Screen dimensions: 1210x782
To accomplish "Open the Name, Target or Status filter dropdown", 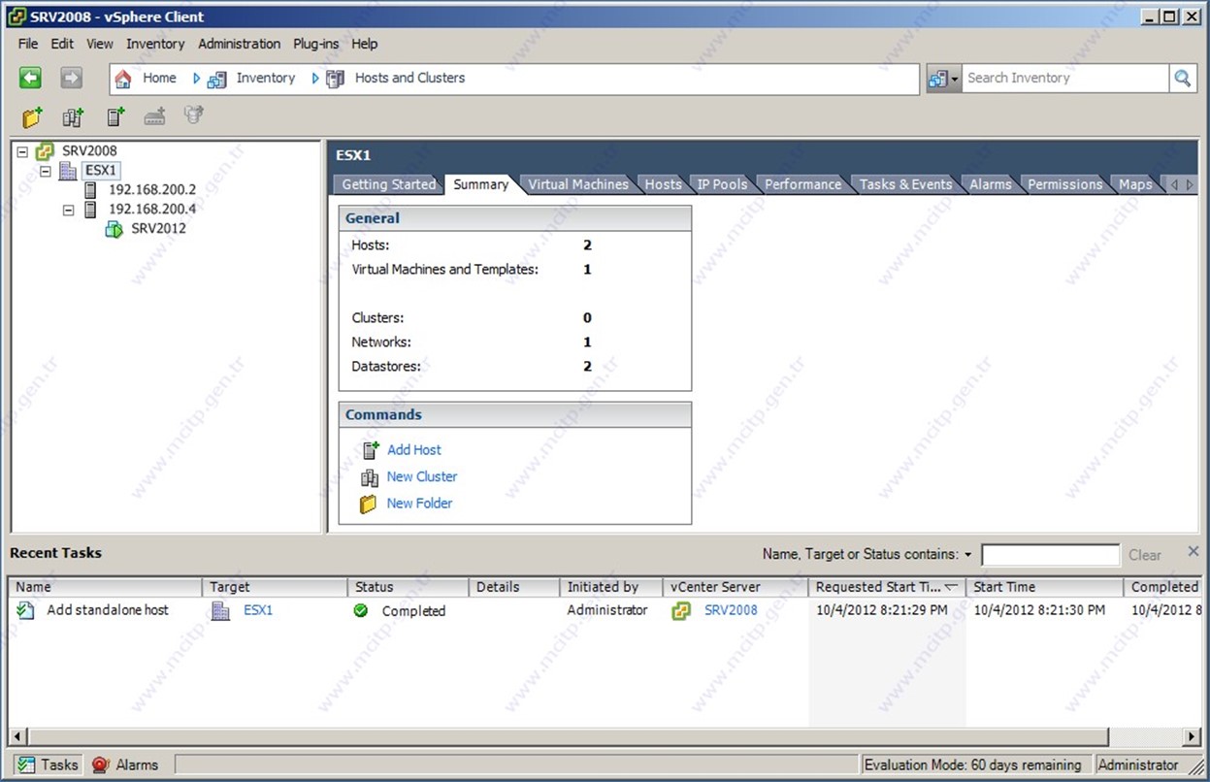I will tap(967, 555).
